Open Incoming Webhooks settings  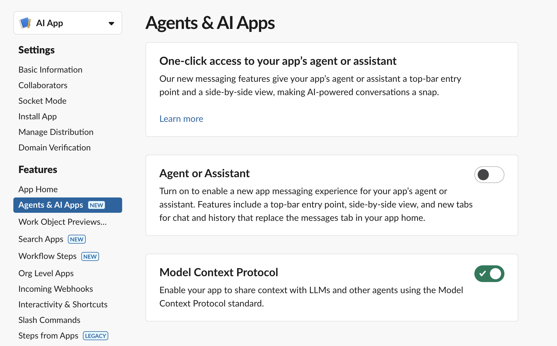[x=56, y=289]
